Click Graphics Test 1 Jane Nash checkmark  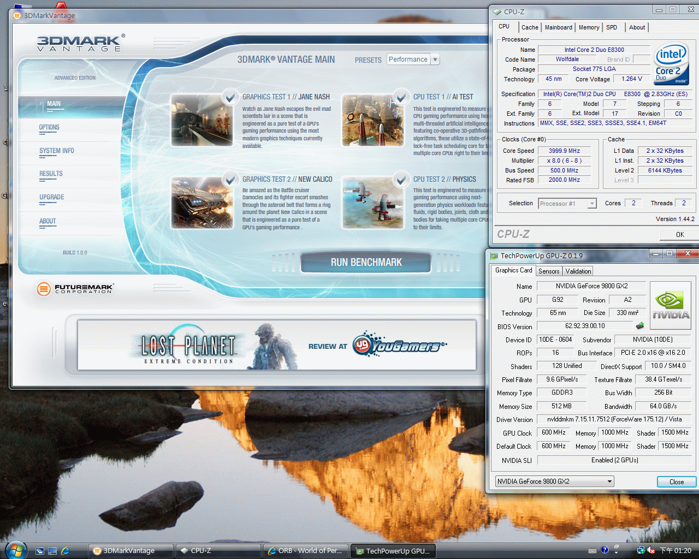tap(230, 97)
